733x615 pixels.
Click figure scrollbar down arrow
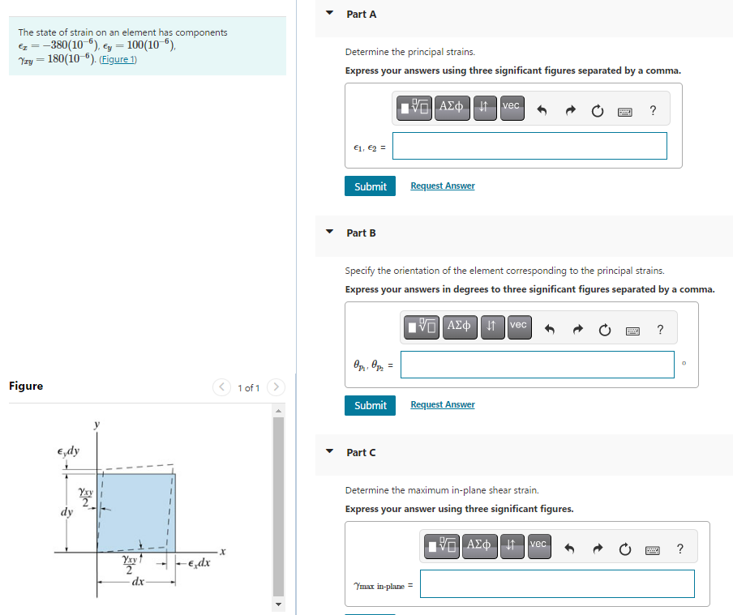pos(279,604)
